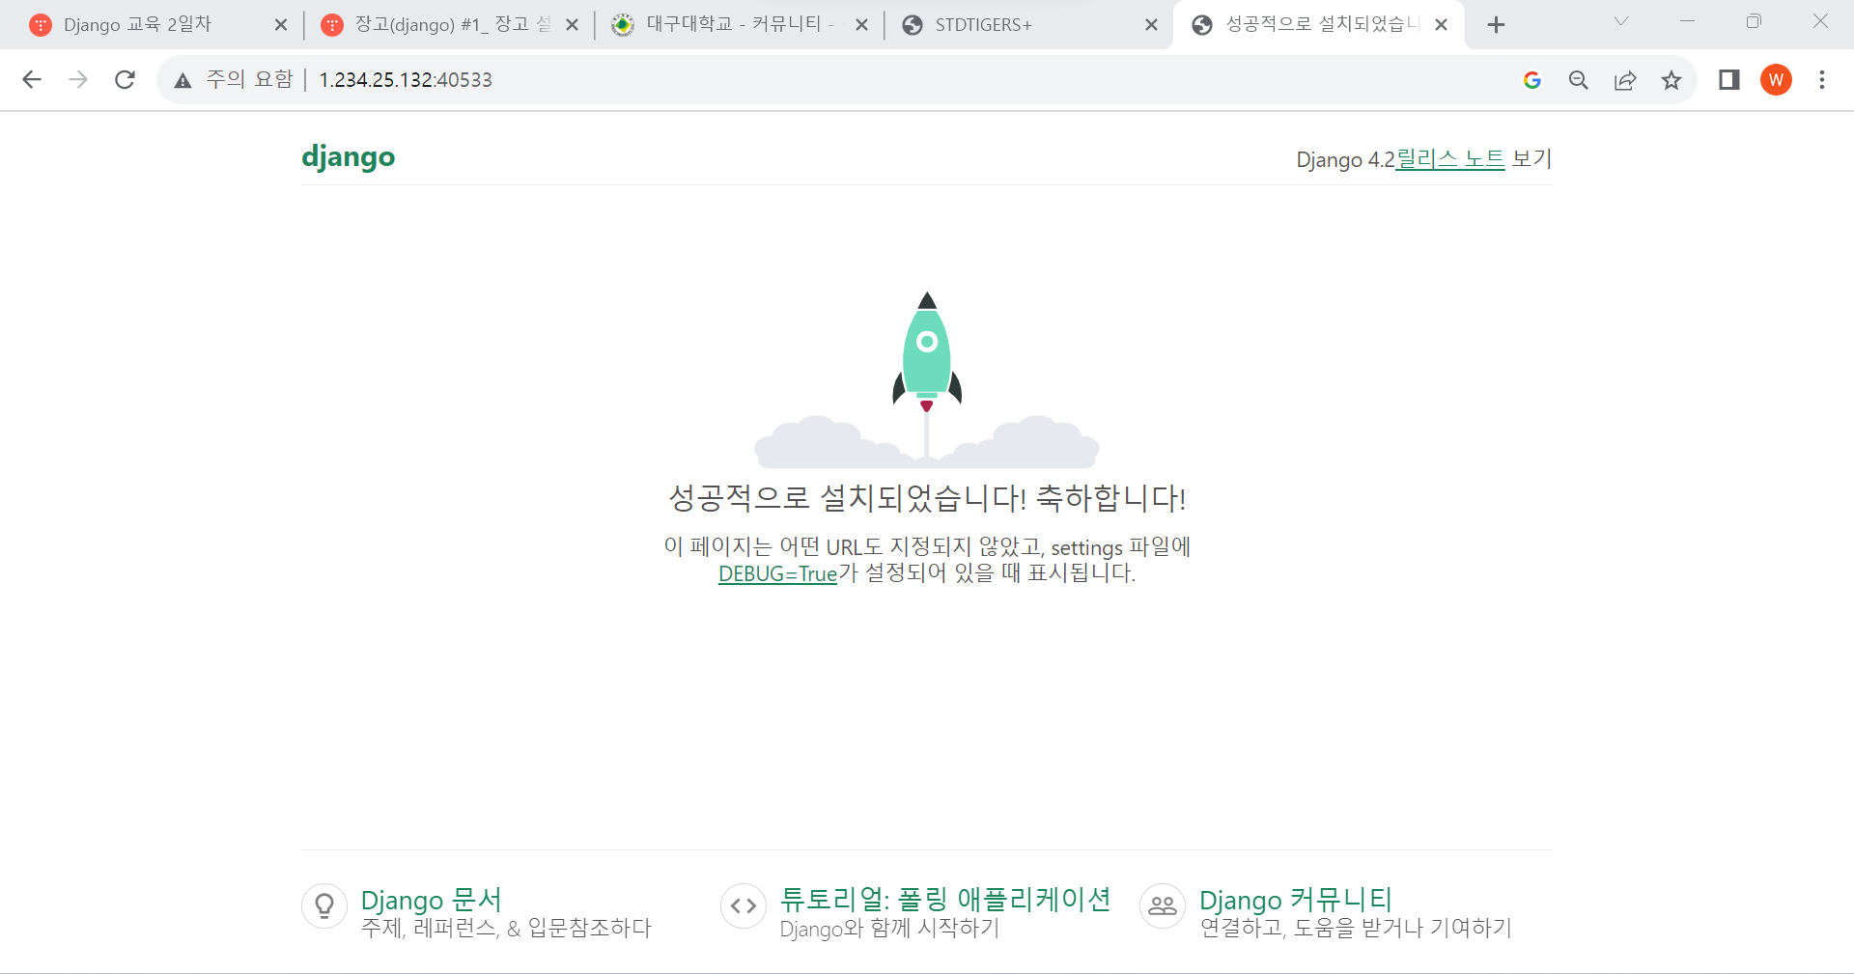Open the Google search icon in address bar
The width and height of the screenshot is (1854, 974).
point(1532,80)
